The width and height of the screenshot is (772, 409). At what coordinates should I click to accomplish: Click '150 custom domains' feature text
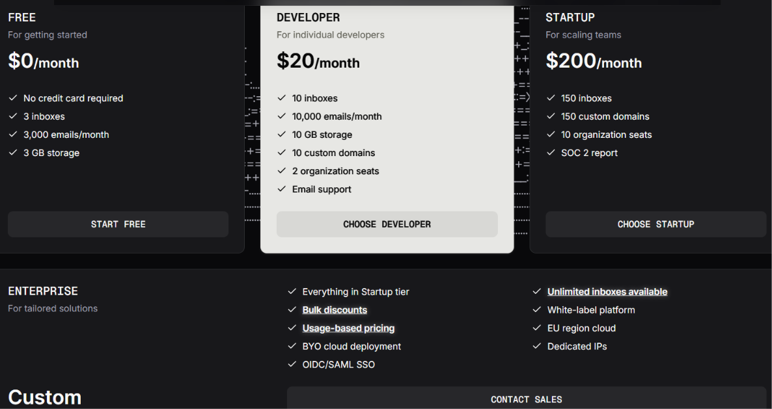pos(605,116)
